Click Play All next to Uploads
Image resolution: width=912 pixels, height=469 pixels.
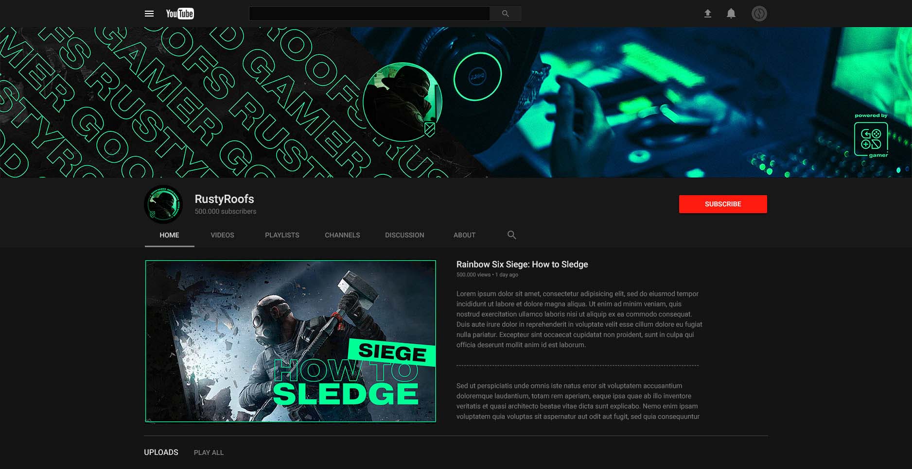click(209, 452)
